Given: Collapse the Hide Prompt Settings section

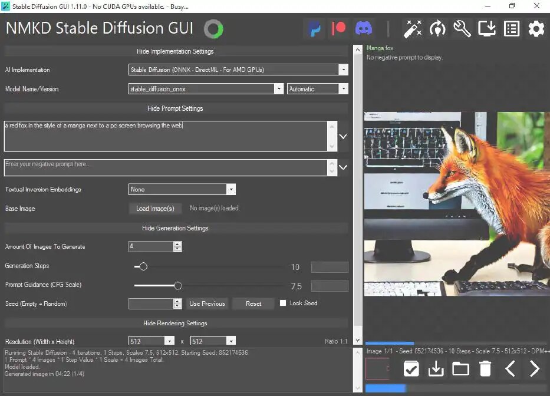Looking at the screenshot, I should pyautogui.click(x=175, y=108).
